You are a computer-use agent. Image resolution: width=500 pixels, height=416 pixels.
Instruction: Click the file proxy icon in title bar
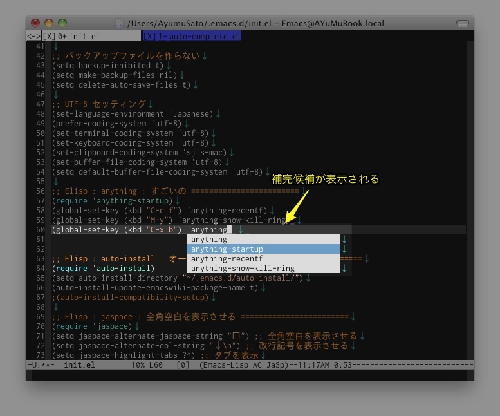(x=120, y=23)
